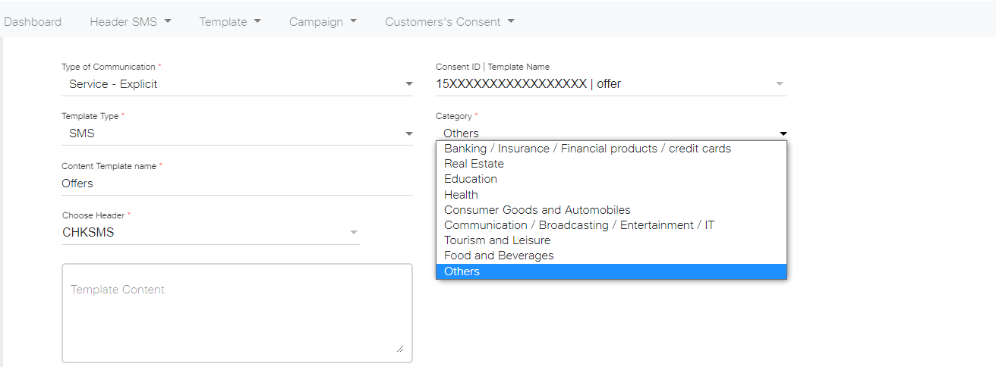Expand the Template menu
The image size is (996, 367).
point(230,22)
